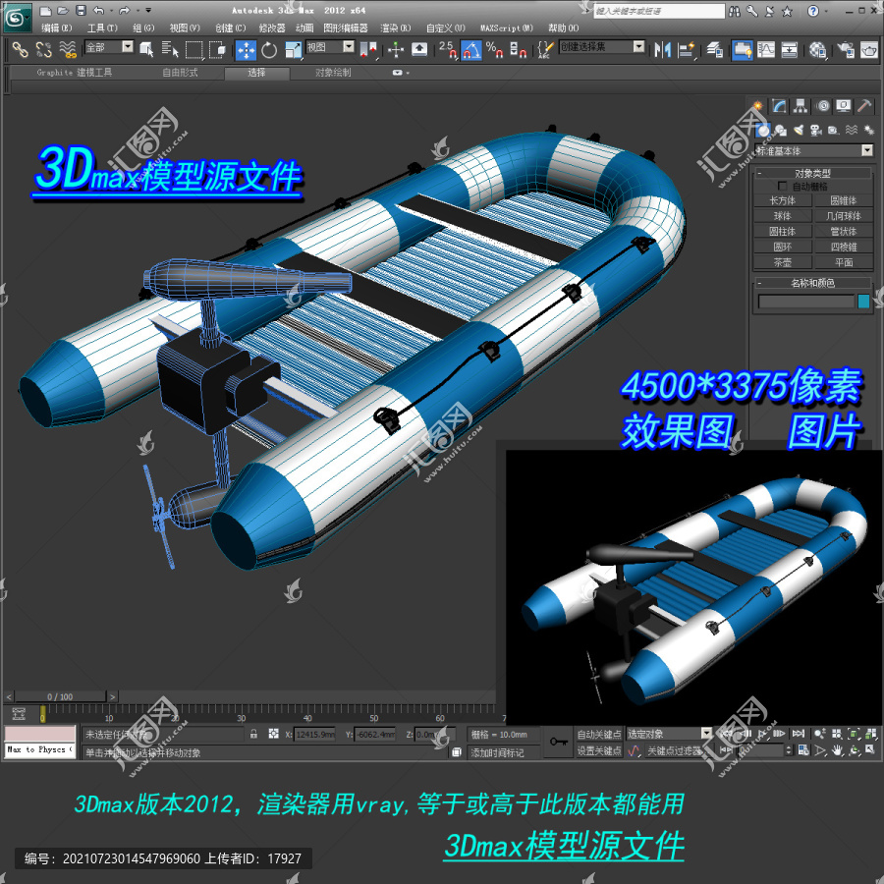
Task: Click the Select by Name list icon
Action: pos(170,50)
